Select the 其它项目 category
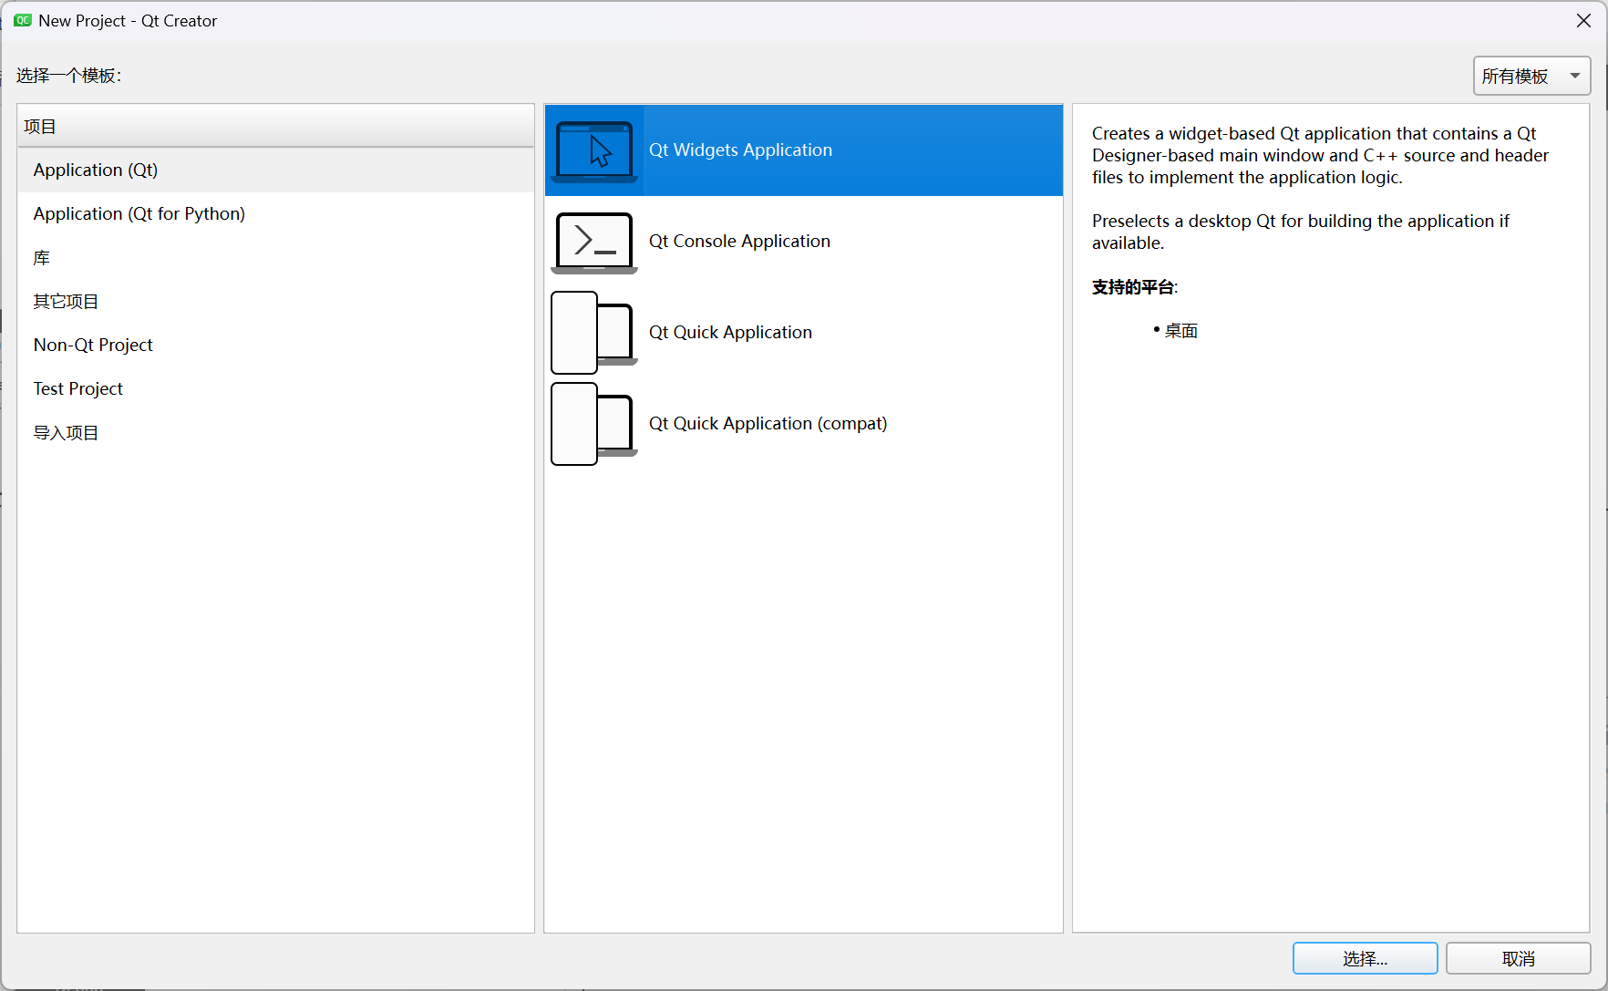The image size is (1608, 991). [275, 302]
